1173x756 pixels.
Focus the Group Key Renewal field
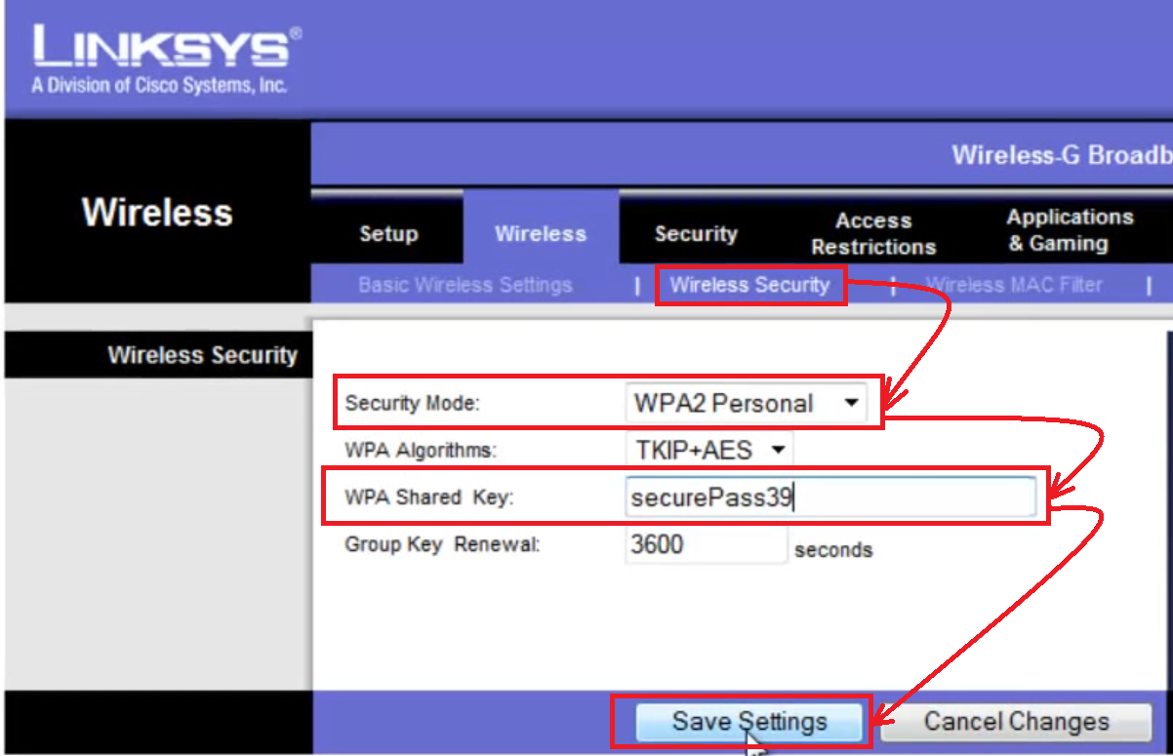[706, 544]
